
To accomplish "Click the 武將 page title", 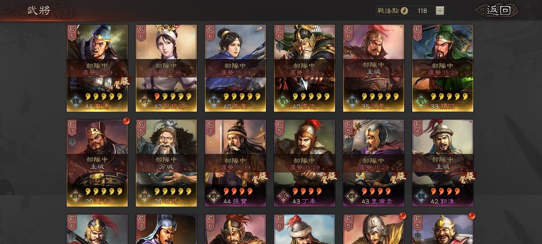I will (x=39, y=10).
